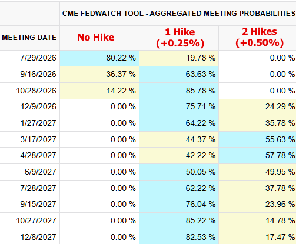Select the 7/29/2026 meeting date cell
296x244 pixels.
coord(29,58)
